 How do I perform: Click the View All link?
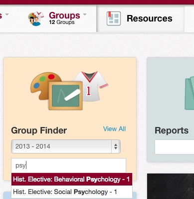(114, 129)
